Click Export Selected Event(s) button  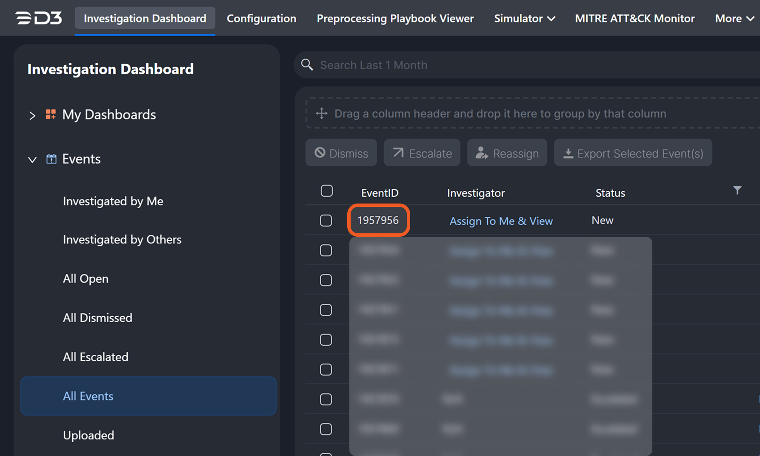point(633,153)
